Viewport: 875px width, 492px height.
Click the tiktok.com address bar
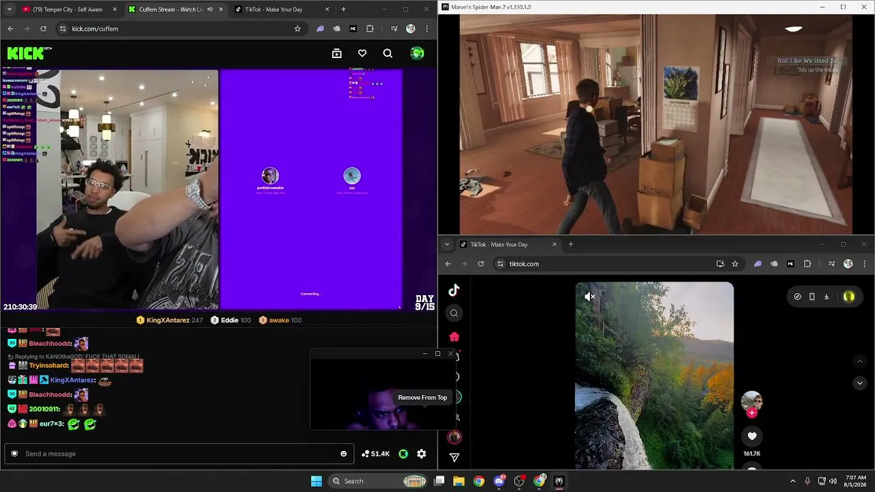pos(619,264)
